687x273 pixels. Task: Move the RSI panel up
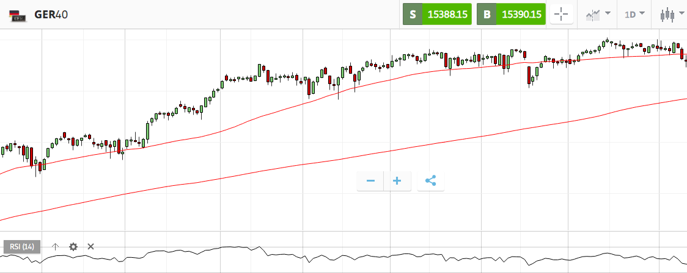coord(55,247)
